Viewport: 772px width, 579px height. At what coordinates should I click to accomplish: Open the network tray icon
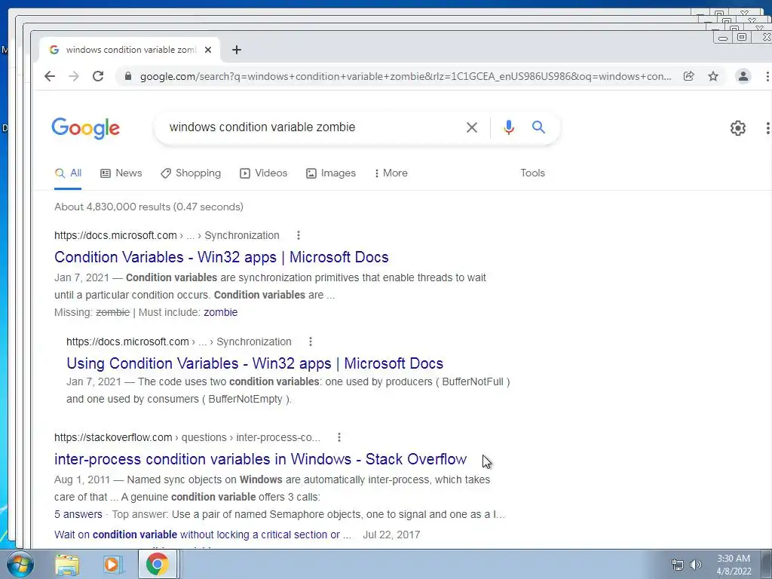coord(678,565)
